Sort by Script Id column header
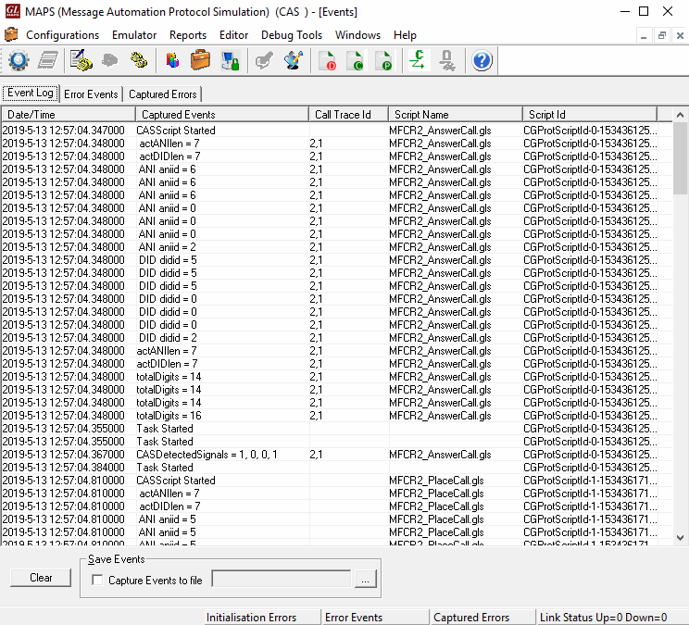Image resolution: width=689 pixels, height=625 pixels. click(590, 114)
